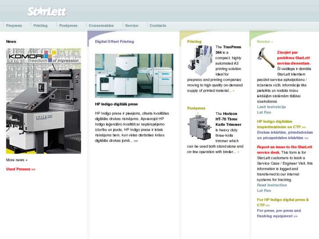The width and height of the screenshot is (319, 239).
Task: Select Rus under Read Instruction
Action: click(268, 191)
